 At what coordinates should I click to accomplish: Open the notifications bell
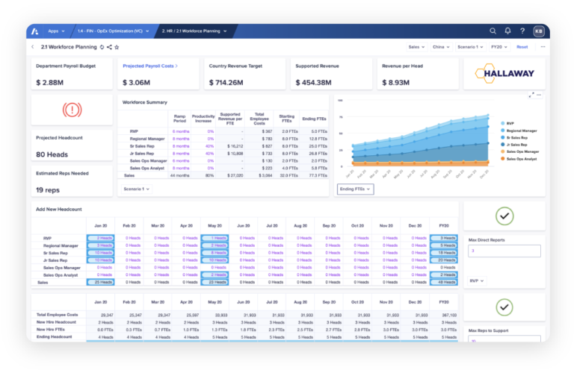507,31
